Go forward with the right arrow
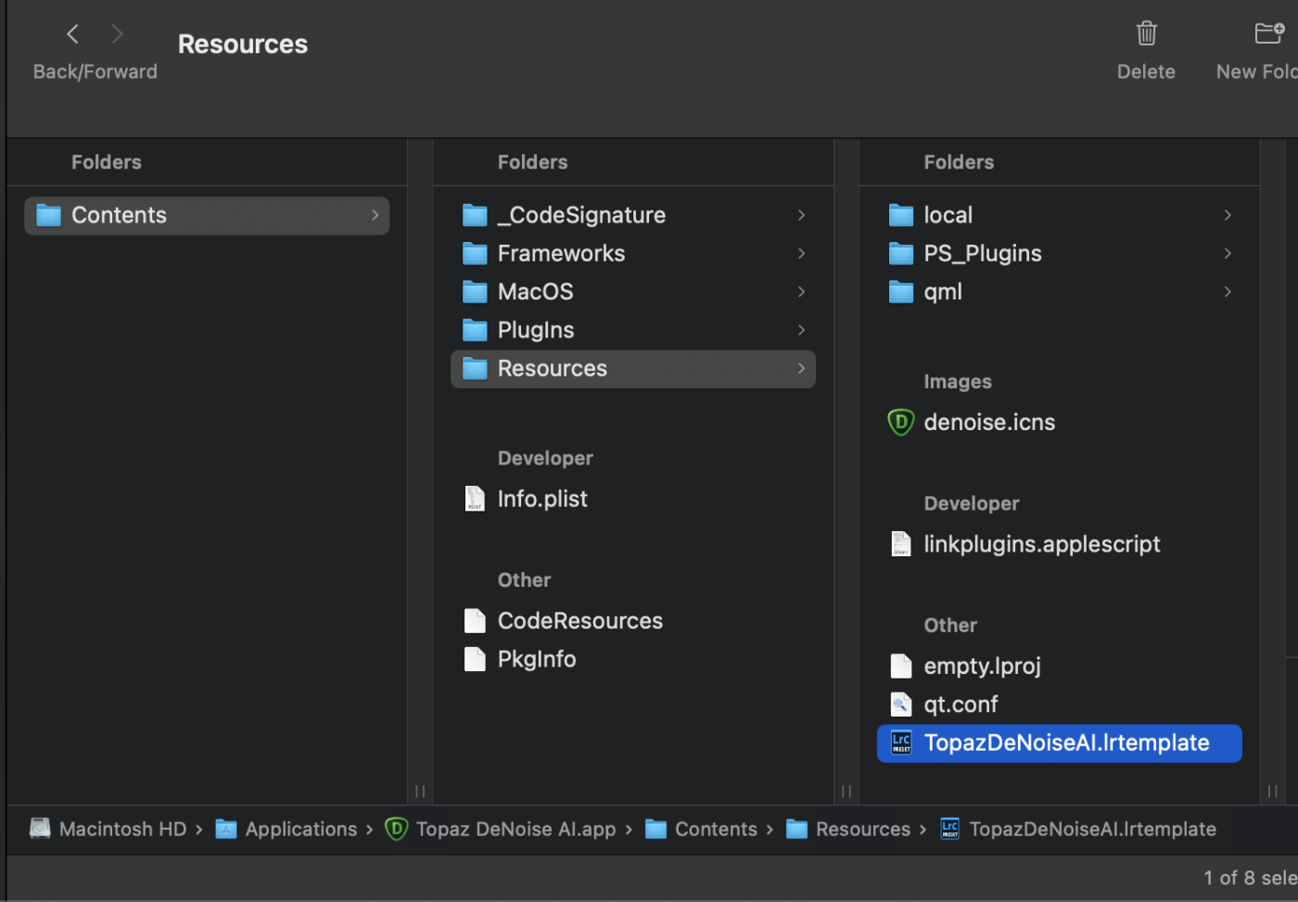Image resolution: width=1298 pixels, height=902 pixels. [117, 34]
